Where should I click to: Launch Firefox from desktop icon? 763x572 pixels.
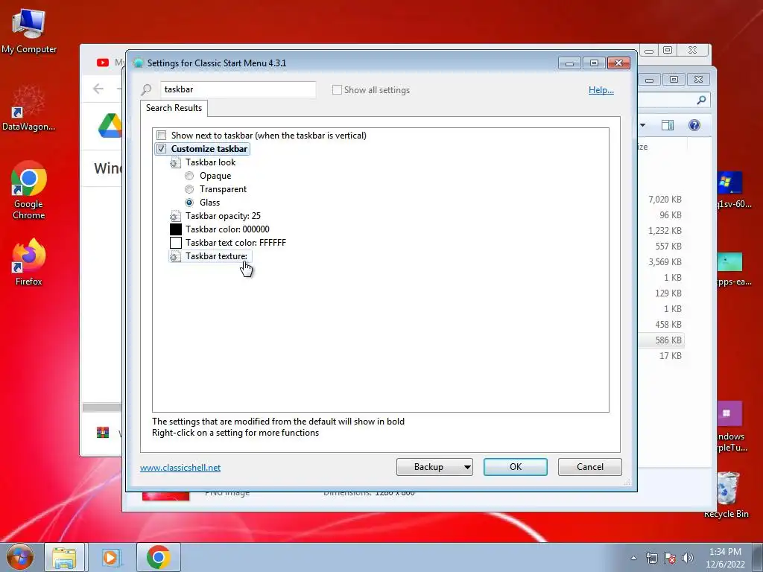tap(29, 261)
